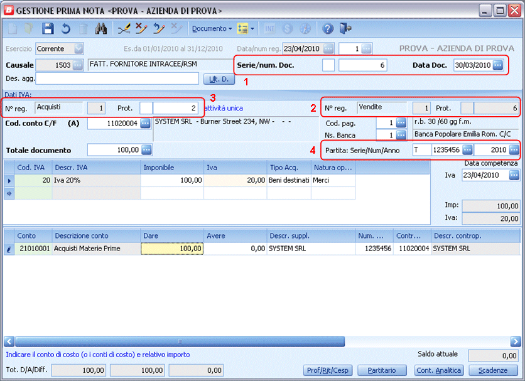525x381 pixels.
Task: Open calendar lookup for Data Doc. 30/03/2010
Action: point(498,65)
